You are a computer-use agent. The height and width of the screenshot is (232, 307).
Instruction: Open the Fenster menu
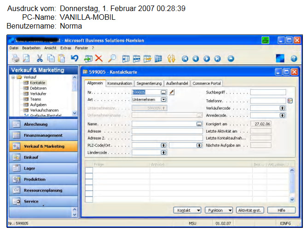[x=81, y=48]
